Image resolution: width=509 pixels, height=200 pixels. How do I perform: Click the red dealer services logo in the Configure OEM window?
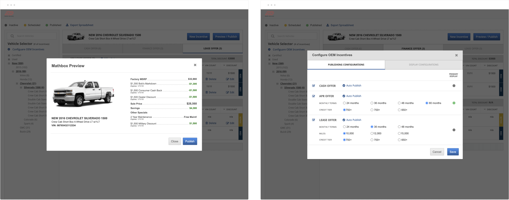click(270, 14)
